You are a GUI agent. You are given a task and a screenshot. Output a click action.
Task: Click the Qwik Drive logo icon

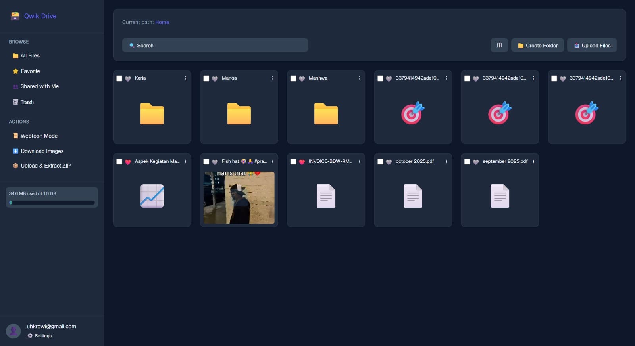click(x=15, y=16)
